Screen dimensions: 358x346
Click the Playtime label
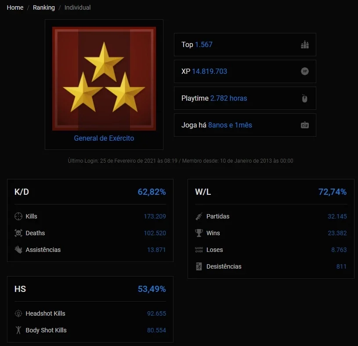click(195, 98)
